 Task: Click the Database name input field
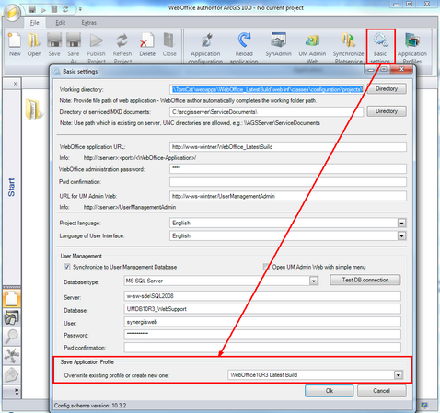pyautogui.click(x=262, y=309)
